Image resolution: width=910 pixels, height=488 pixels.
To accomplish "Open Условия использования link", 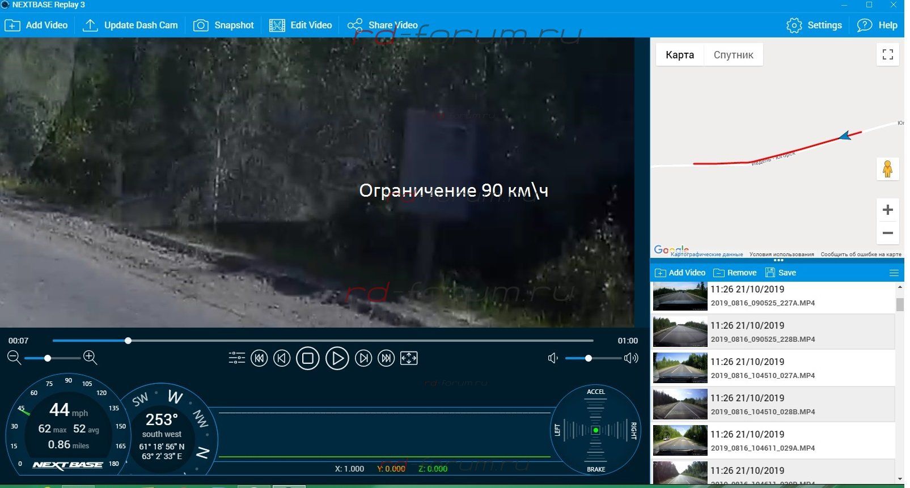I will pos(781,254).
